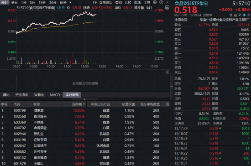The height and width of the screenshot is (166, 251).
Task: Click the 净值走势 link
Action: pyautogui.click(x=181, y=20)
